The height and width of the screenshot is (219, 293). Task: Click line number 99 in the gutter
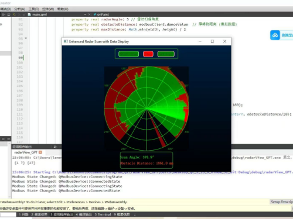(21, 58)
